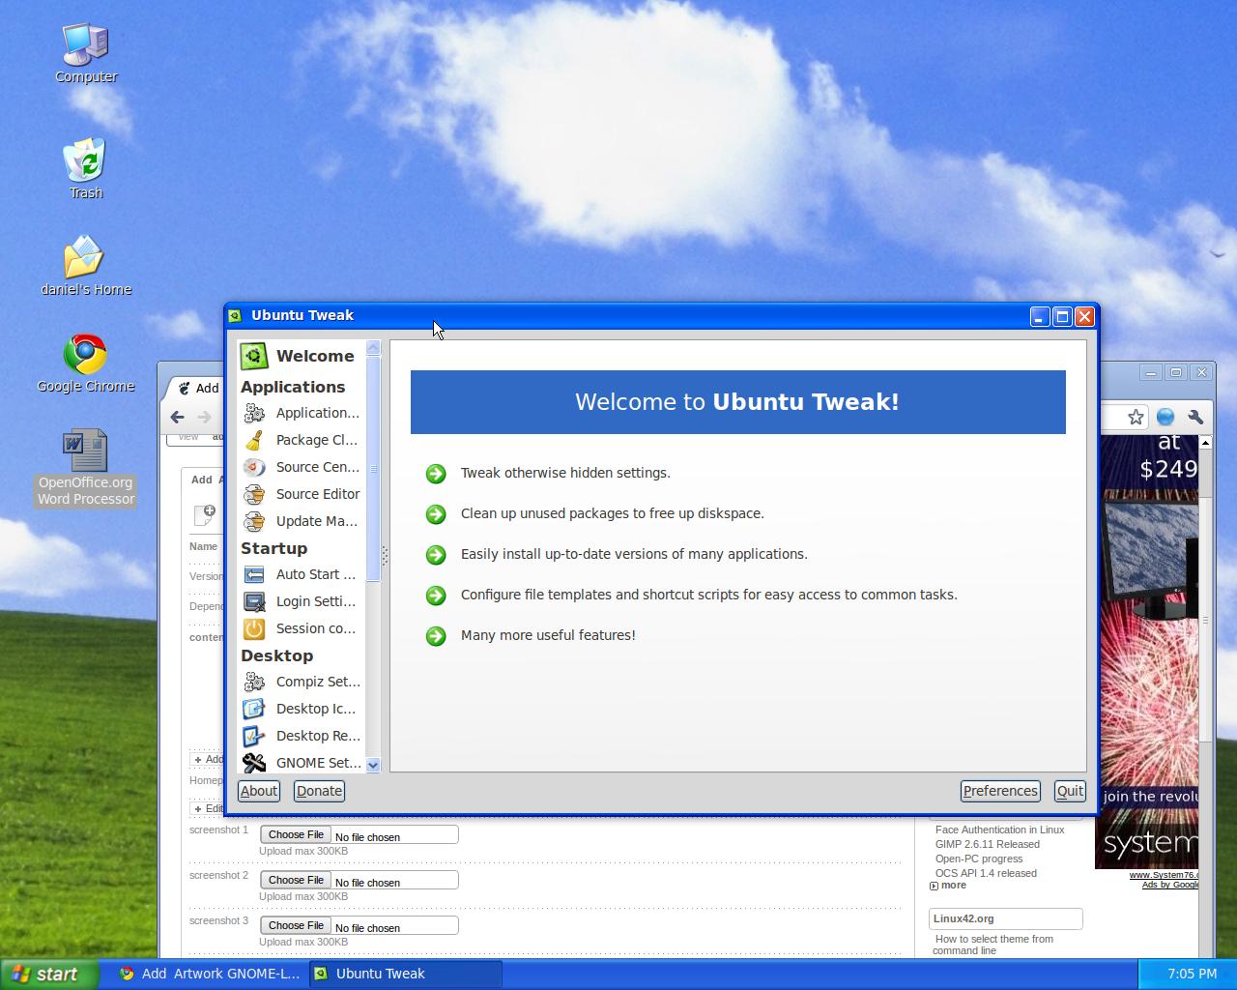
Task: Open OCS API 1.4 released link
Action: 986,873
